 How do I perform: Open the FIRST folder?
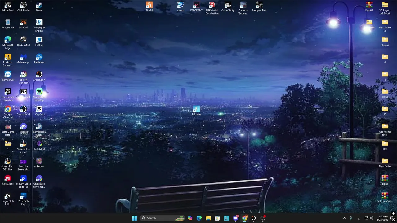(x=385, y=94)
